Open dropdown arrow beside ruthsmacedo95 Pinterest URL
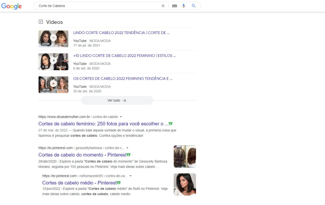Viewport: 325px width, 205px height. pyautogui.click(x=130, y=176)
